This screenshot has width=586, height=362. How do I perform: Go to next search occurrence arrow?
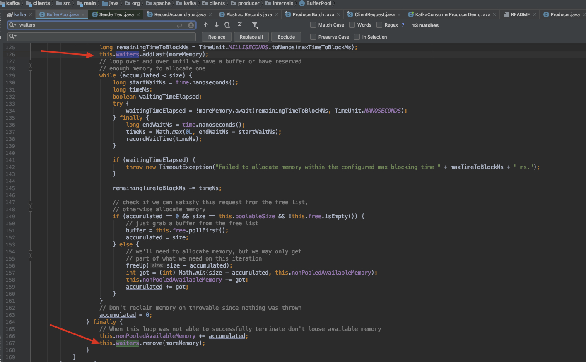pyautogui.click(x=216, y=25)
